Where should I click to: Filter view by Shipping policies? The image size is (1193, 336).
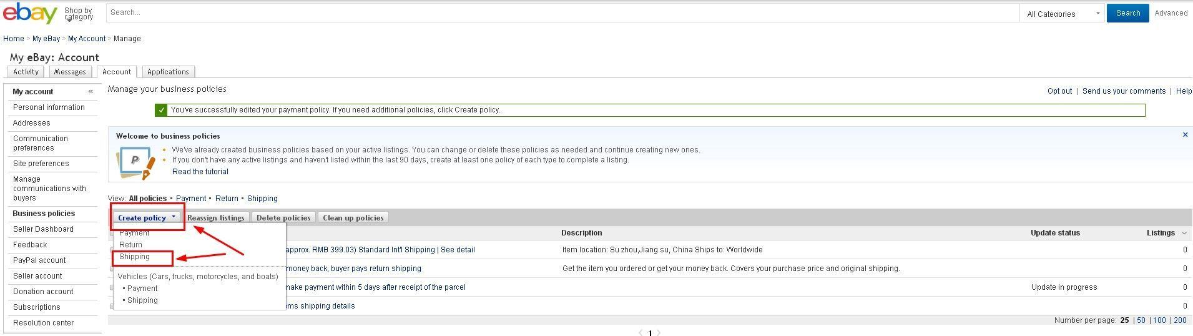(262, 199)
